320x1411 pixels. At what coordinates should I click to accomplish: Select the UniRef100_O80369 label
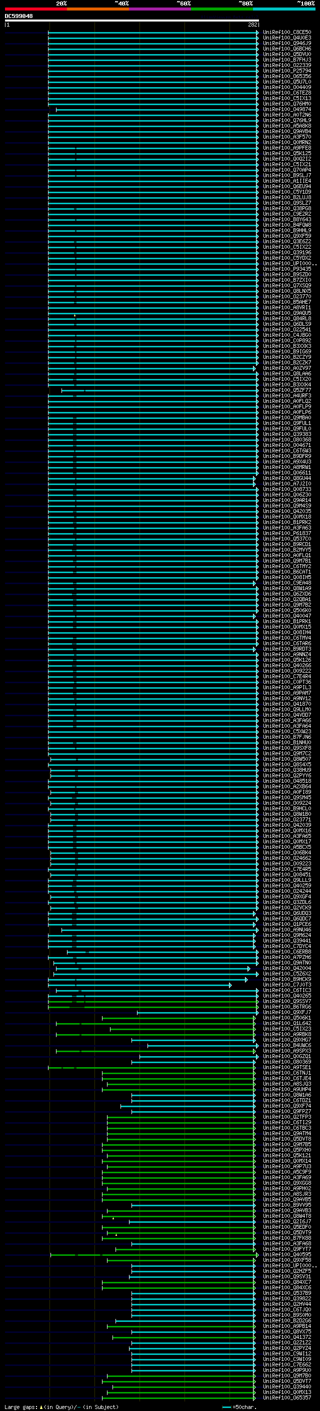pos(287,1062)
